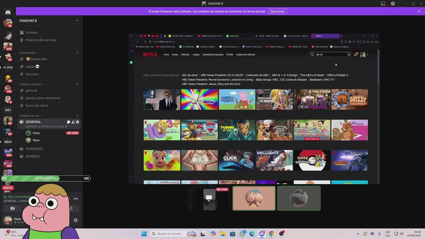Edit voice channel status pencil icon
Image resolution: width=425 pixels, height=239 pixels.
pyautogui.click(x=66, y=126)
